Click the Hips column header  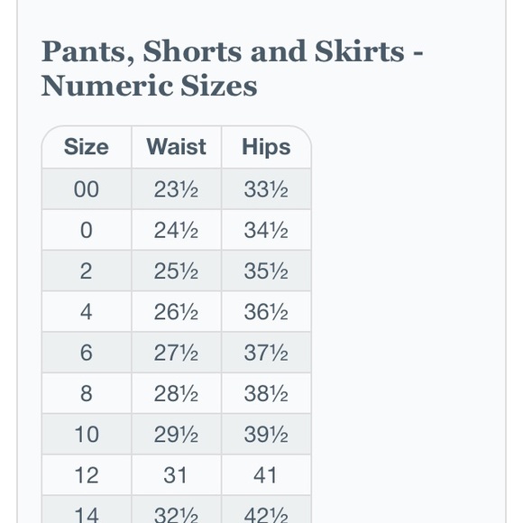pyautogui.click(x=266, y=147)
